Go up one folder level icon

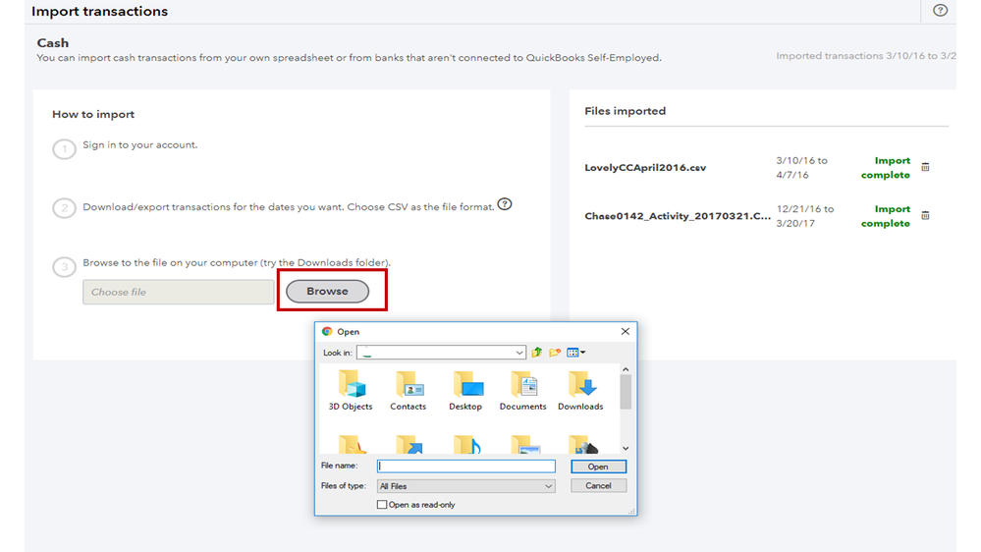coord(537,353)
